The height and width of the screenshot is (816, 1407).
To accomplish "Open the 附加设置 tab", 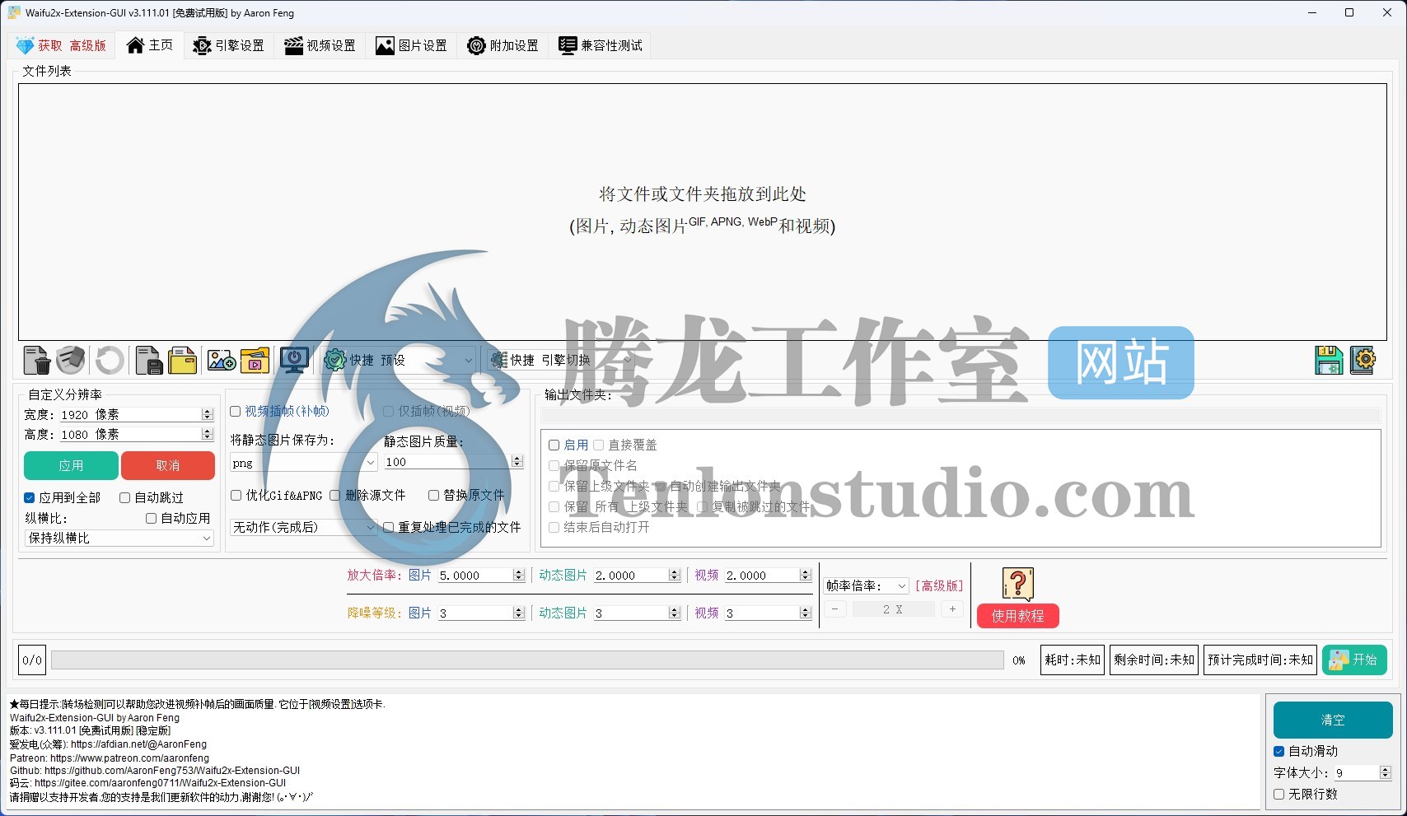I will [x=502, y=45].
